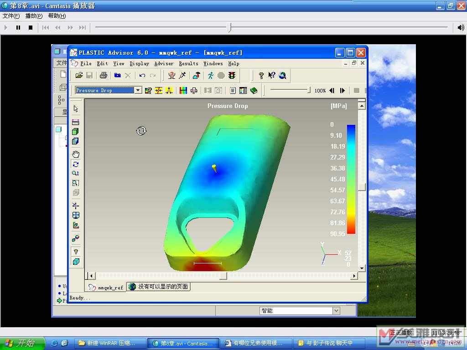This screenshot has height=350, width=467.
Task: Toggle the converging arrows icon on yellow
Action: tap(158, 91)
